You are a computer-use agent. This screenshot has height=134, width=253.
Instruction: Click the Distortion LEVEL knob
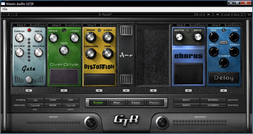coord(108,37)
